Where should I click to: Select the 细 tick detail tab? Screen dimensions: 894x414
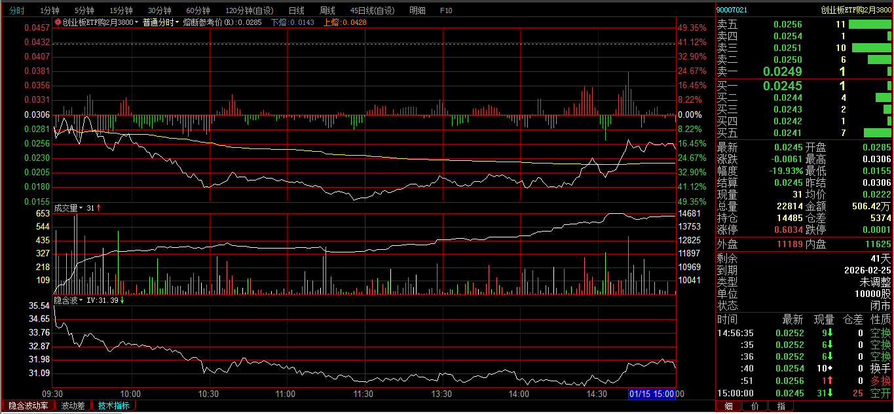(728, 406)
